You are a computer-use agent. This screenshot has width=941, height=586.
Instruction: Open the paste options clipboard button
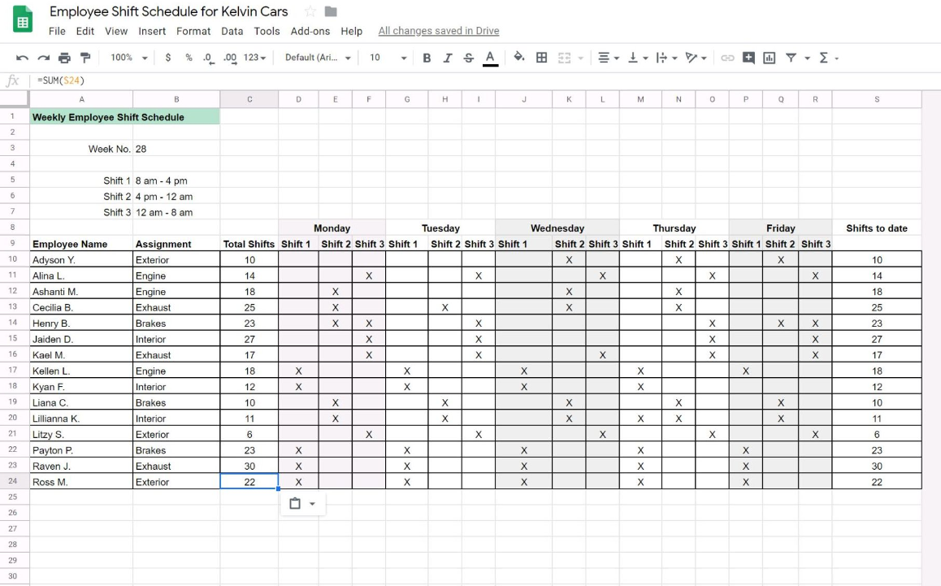pyautogui.click(x=295, y=504)
